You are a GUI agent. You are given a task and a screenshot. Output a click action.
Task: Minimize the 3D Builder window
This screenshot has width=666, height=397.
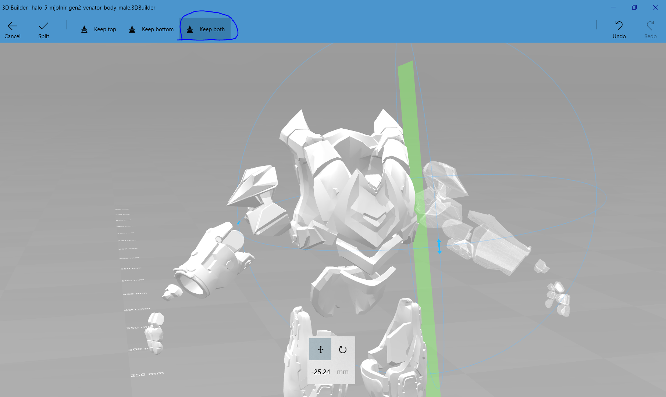tap(613, 7)
